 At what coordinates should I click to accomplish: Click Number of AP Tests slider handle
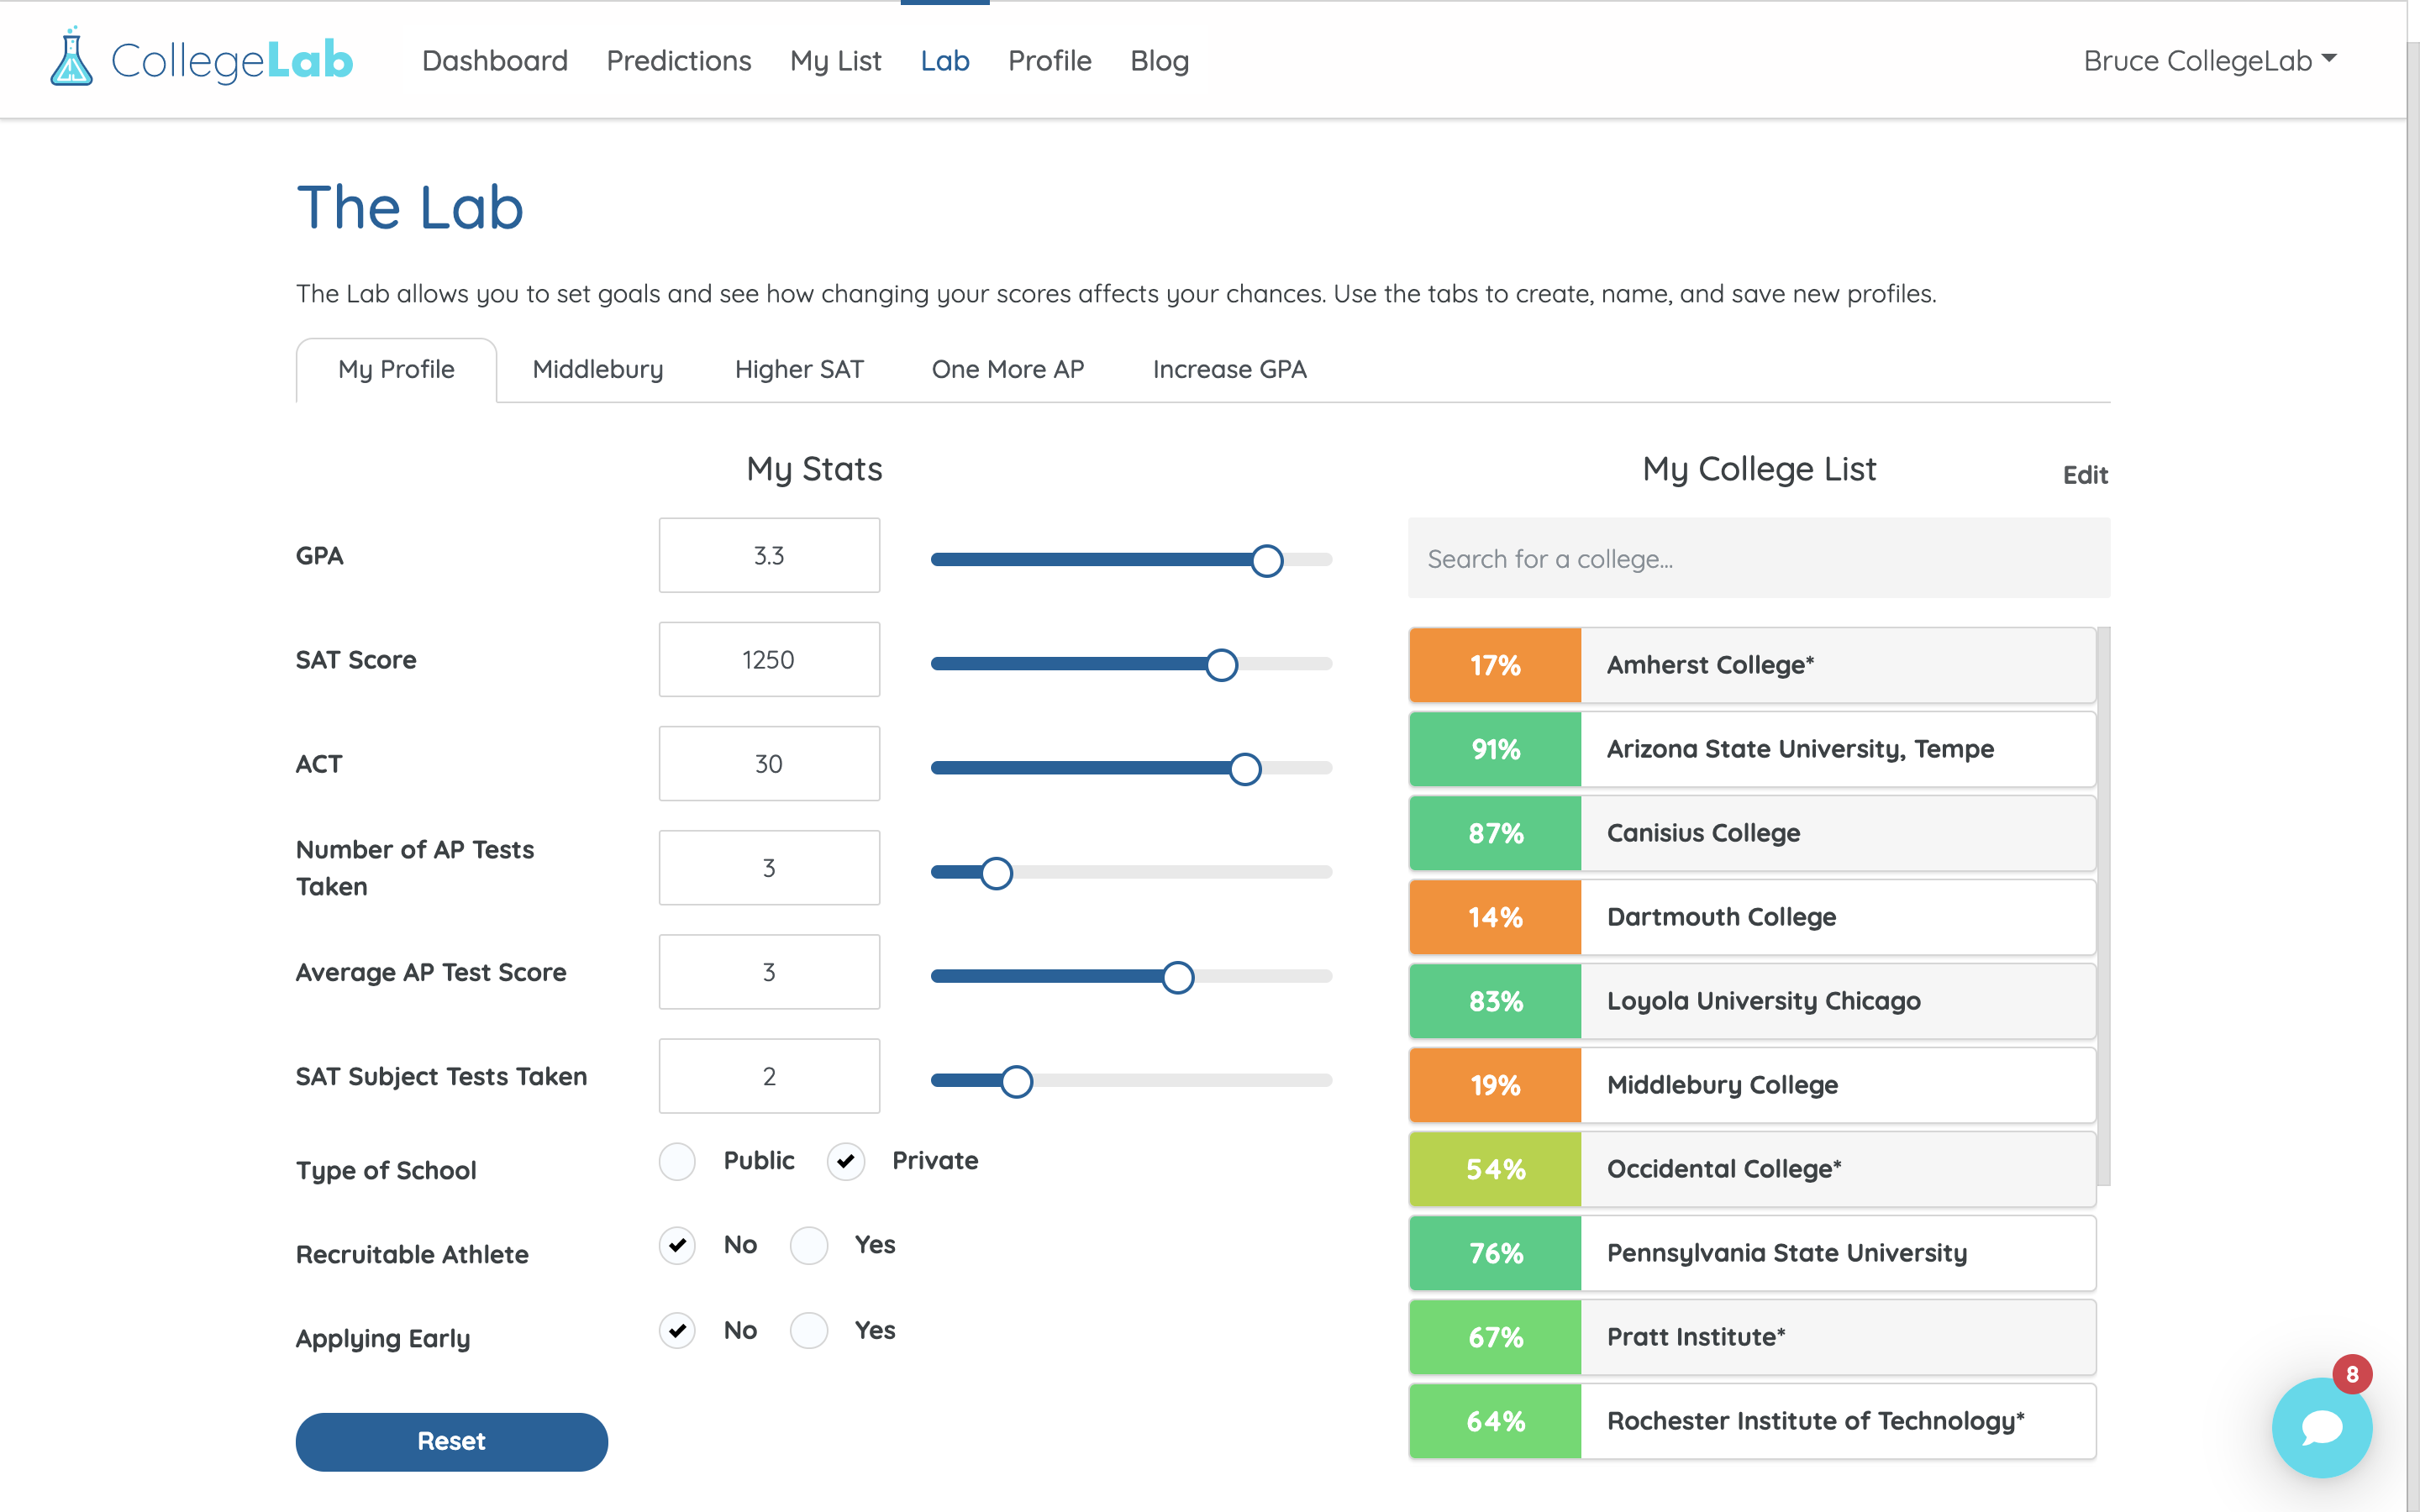(x=996, y=873)
